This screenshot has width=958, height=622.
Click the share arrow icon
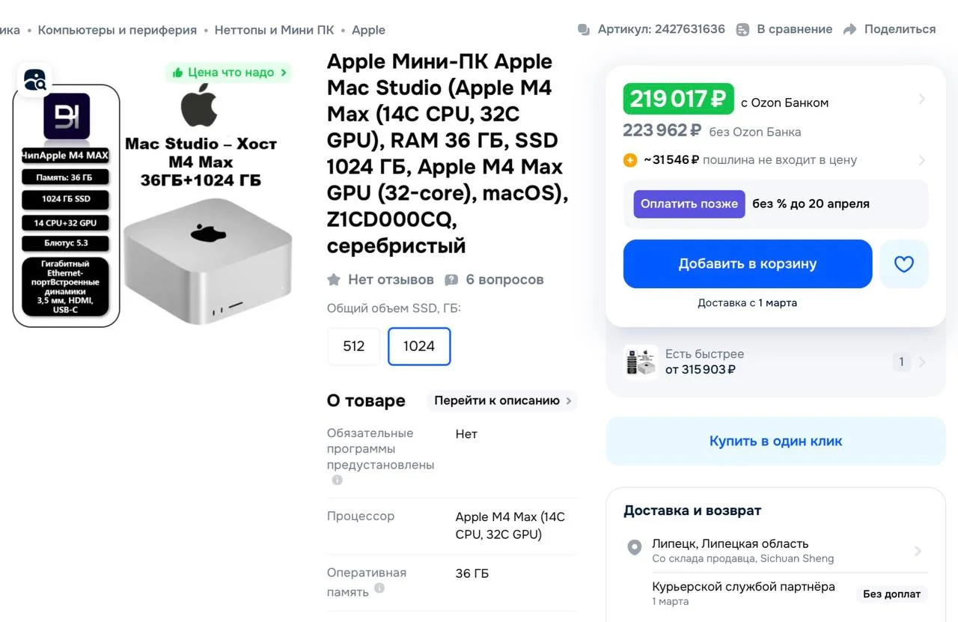click(x=849, y=30)
